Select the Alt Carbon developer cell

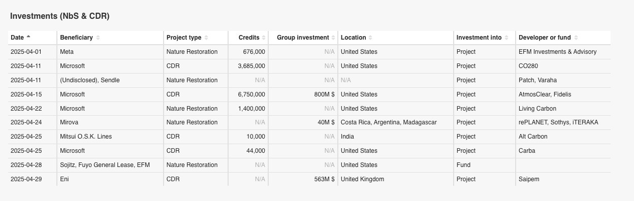pos(563,137)
